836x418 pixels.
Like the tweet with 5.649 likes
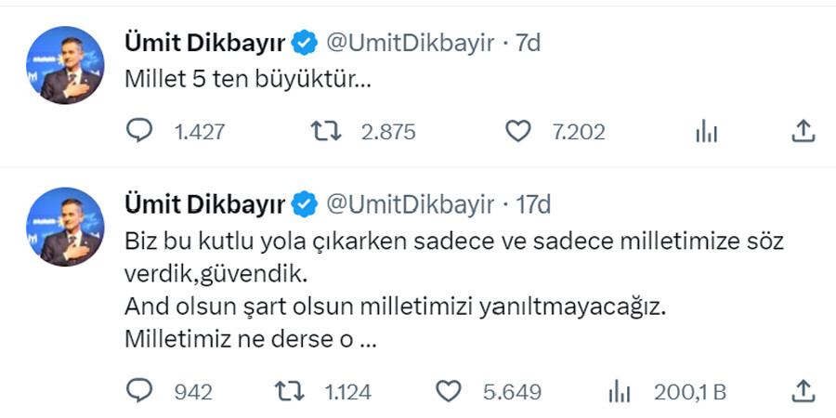tap(451, 391)
